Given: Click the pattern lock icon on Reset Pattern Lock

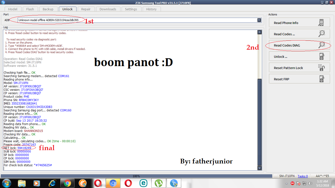Looking at the screenshot, I should tap(321, 68).
